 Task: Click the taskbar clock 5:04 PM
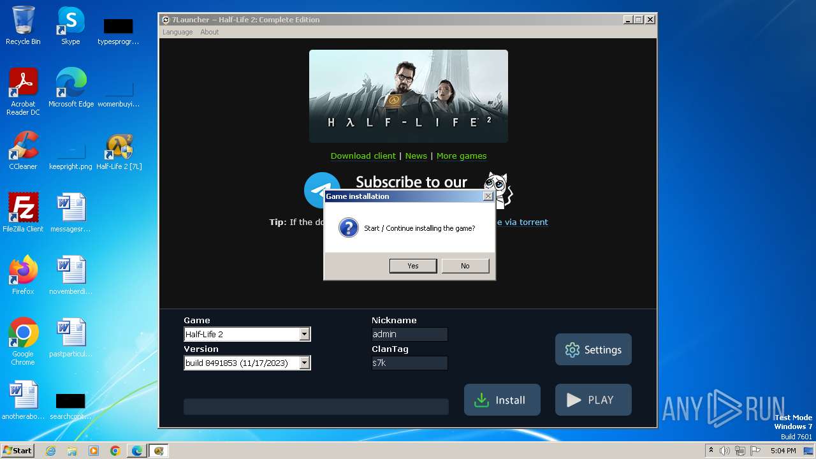(783, 451)
